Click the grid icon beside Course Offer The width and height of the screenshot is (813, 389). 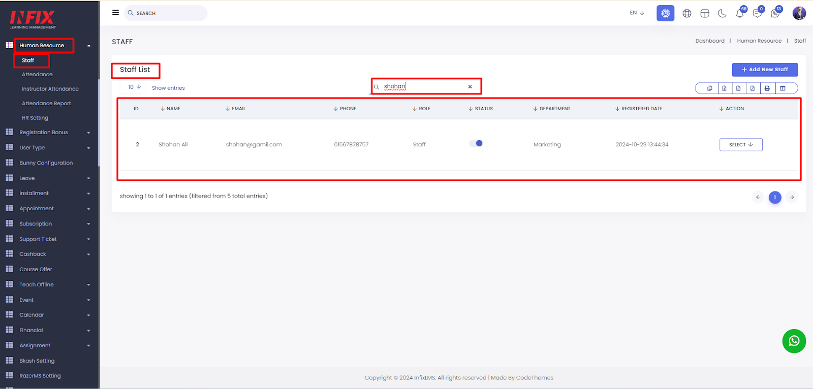(x=10, y=269)
